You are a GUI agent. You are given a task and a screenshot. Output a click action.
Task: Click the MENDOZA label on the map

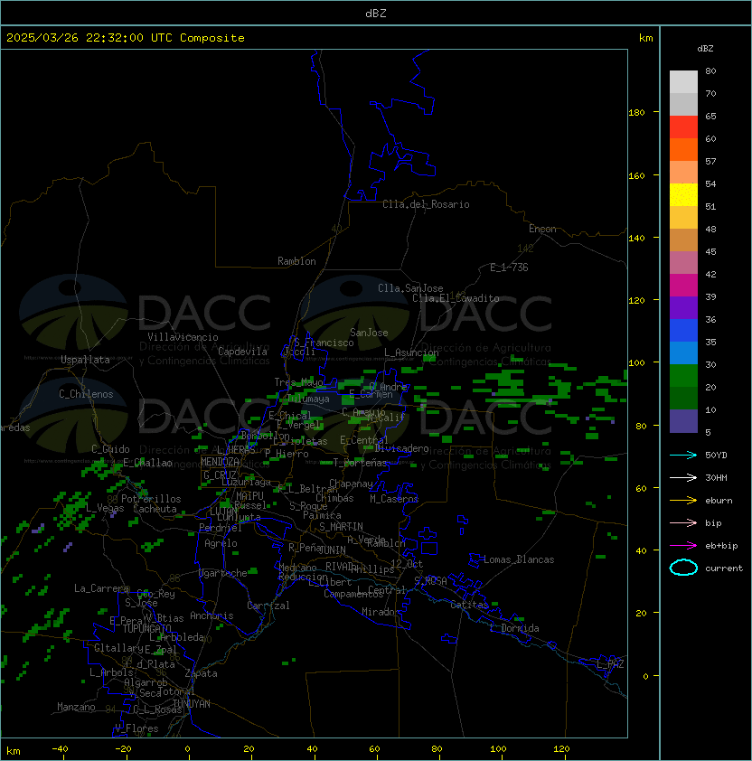(220, 462)
